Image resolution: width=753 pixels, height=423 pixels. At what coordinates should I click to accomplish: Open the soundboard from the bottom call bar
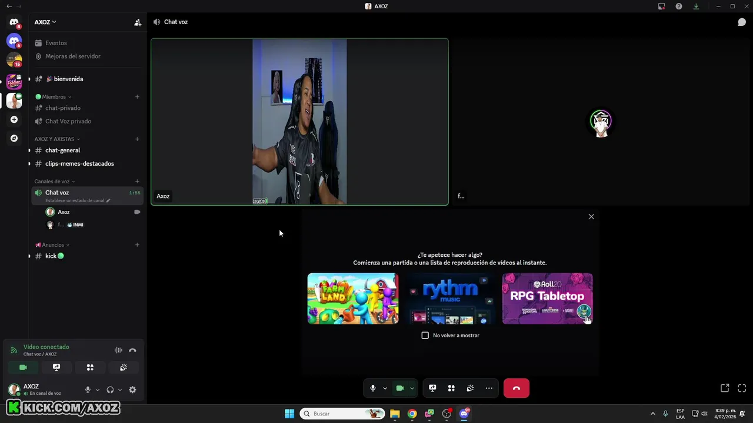click(470, 388)
